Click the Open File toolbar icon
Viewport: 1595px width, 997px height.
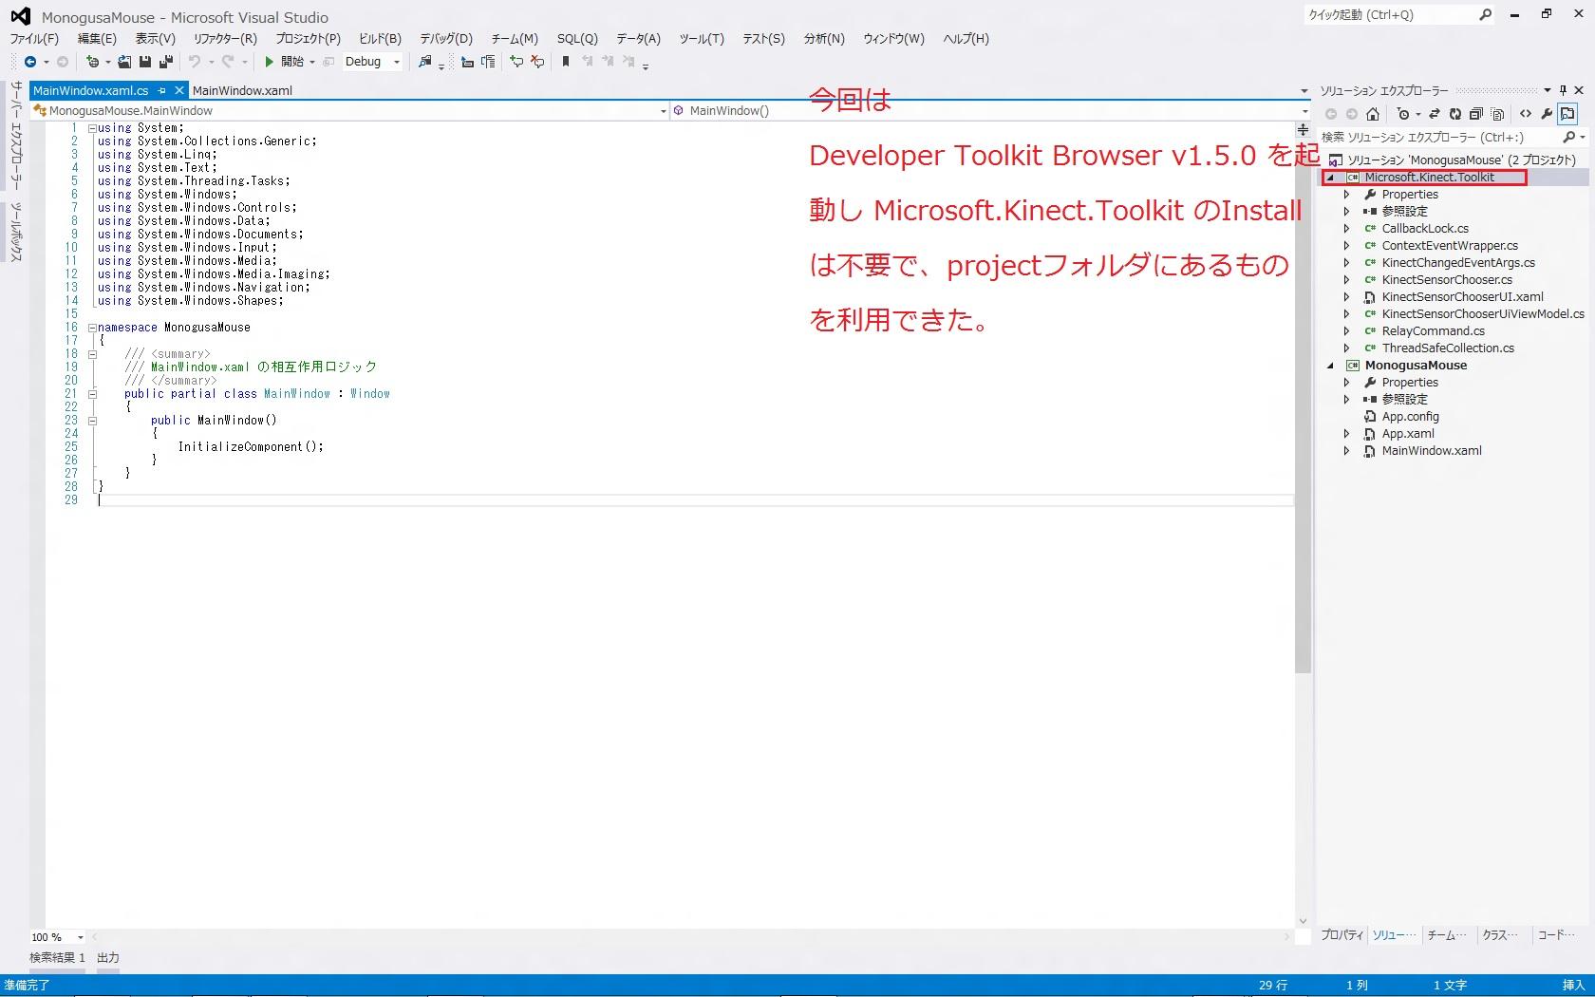click(124, 62)
